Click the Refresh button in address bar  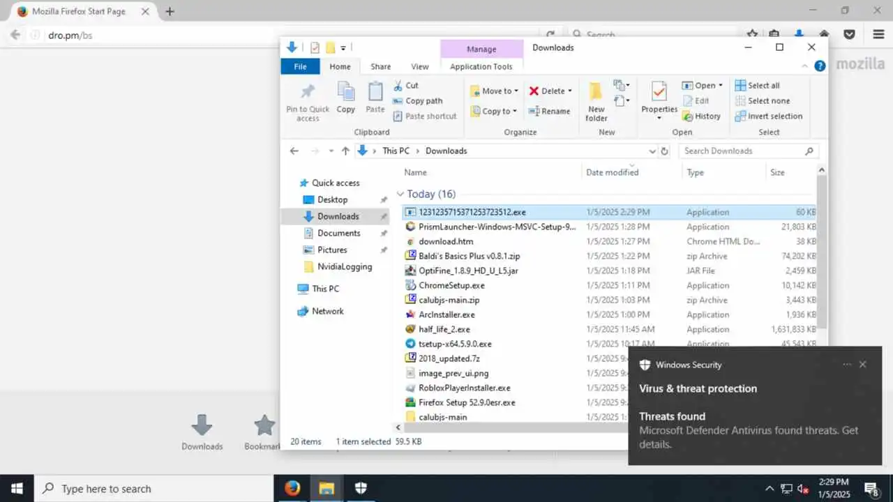point(664,151)
